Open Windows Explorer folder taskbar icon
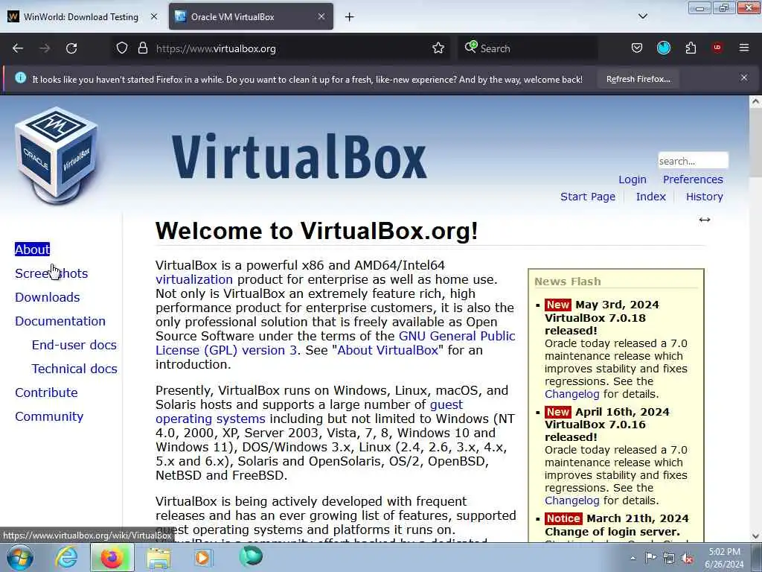This screenshot has height=572, width=762. click(159, 559)
